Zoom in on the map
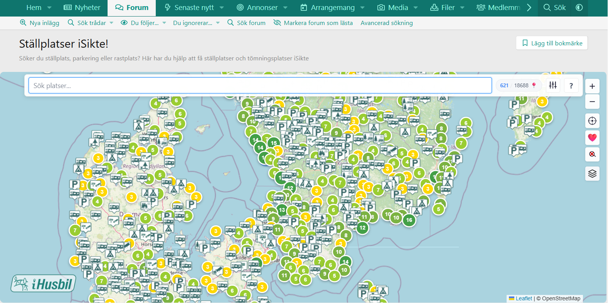Viewport: 608px width, 303px height. click(x=592, y=86)
